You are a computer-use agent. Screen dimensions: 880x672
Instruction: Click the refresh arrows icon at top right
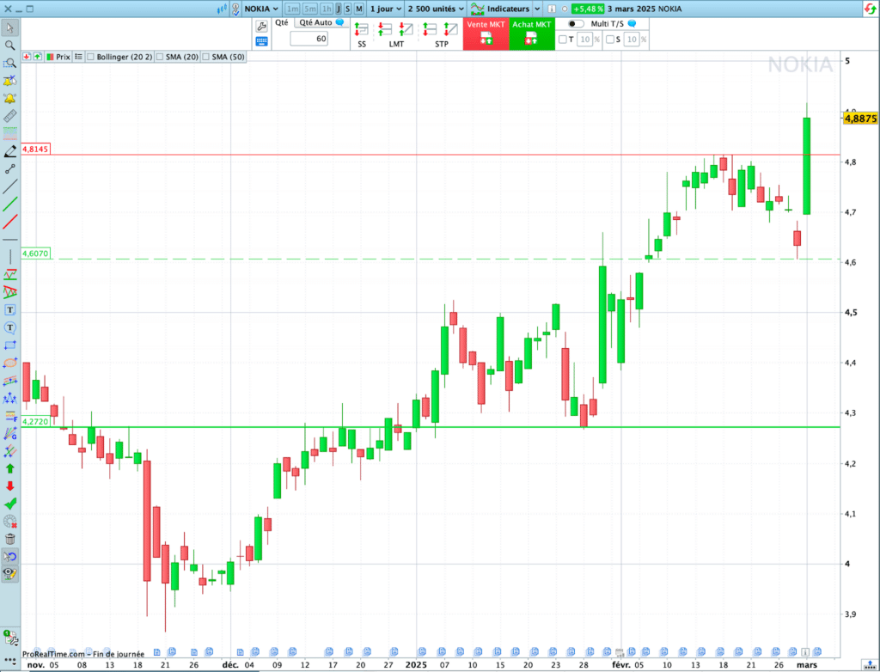(871, 9)
